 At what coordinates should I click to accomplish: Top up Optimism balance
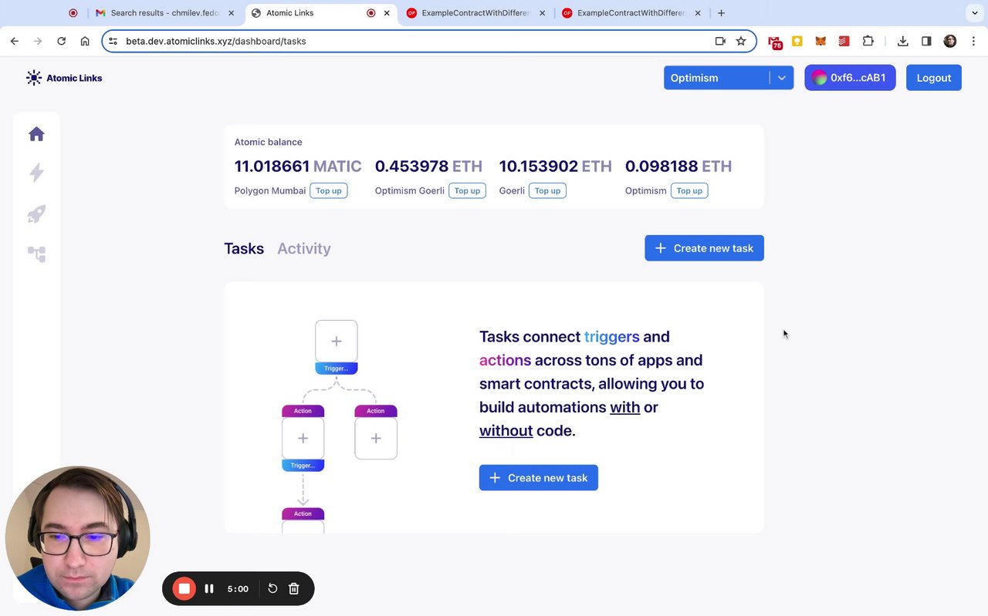pyautogui.click(x=689, y=190)
